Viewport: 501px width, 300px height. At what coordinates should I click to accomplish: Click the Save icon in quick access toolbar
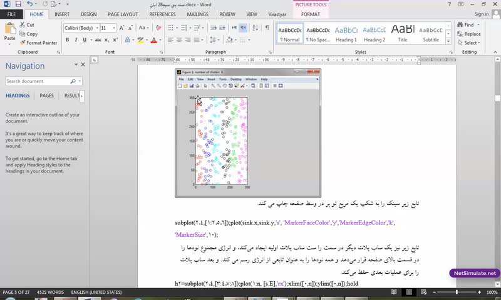(x=18, y=4)
